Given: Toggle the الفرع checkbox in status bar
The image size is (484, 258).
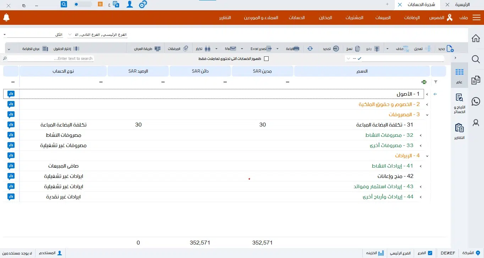Looking at the screenshot, I should [x=430, y=253].
